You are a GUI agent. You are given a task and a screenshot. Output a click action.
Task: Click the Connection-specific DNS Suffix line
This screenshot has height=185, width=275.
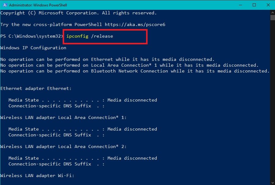click(53, 105)
